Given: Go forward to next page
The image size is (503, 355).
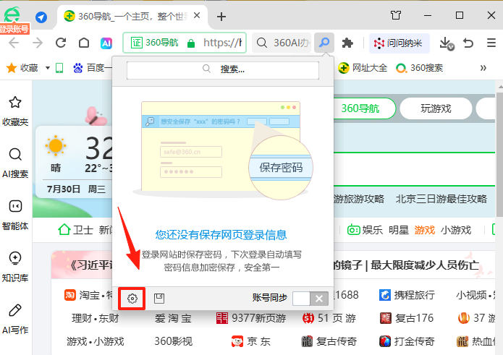Looking at the screenshot, I should tap(38, 43).
